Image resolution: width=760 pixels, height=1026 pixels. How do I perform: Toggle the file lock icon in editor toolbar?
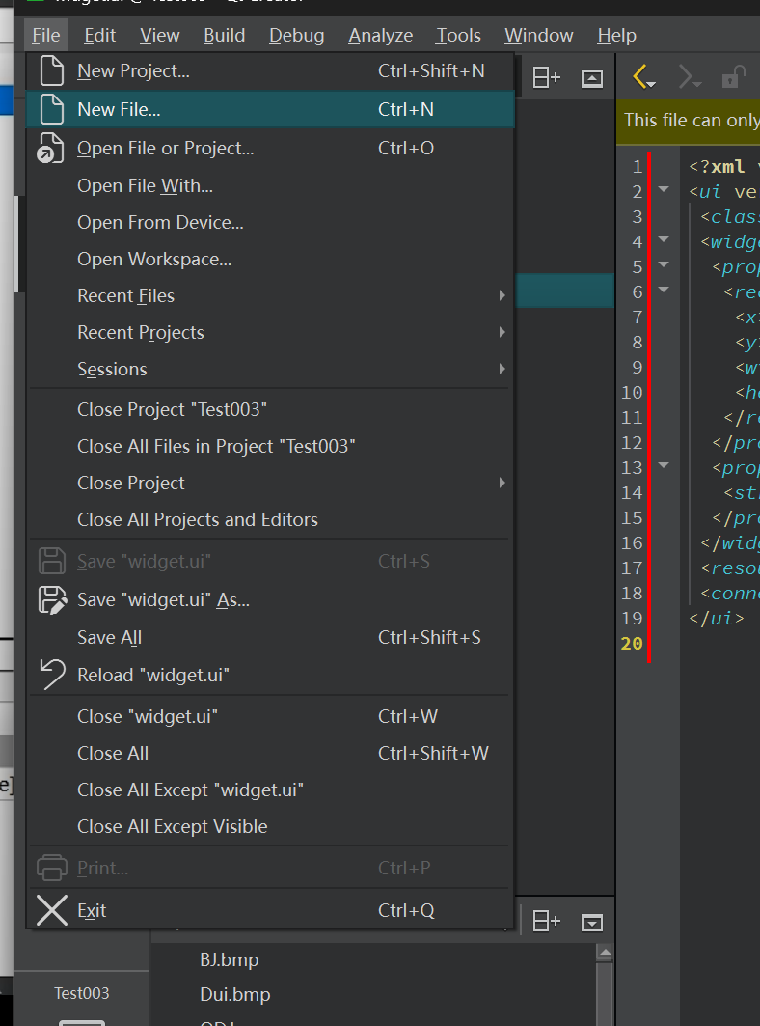click(735, 77)
